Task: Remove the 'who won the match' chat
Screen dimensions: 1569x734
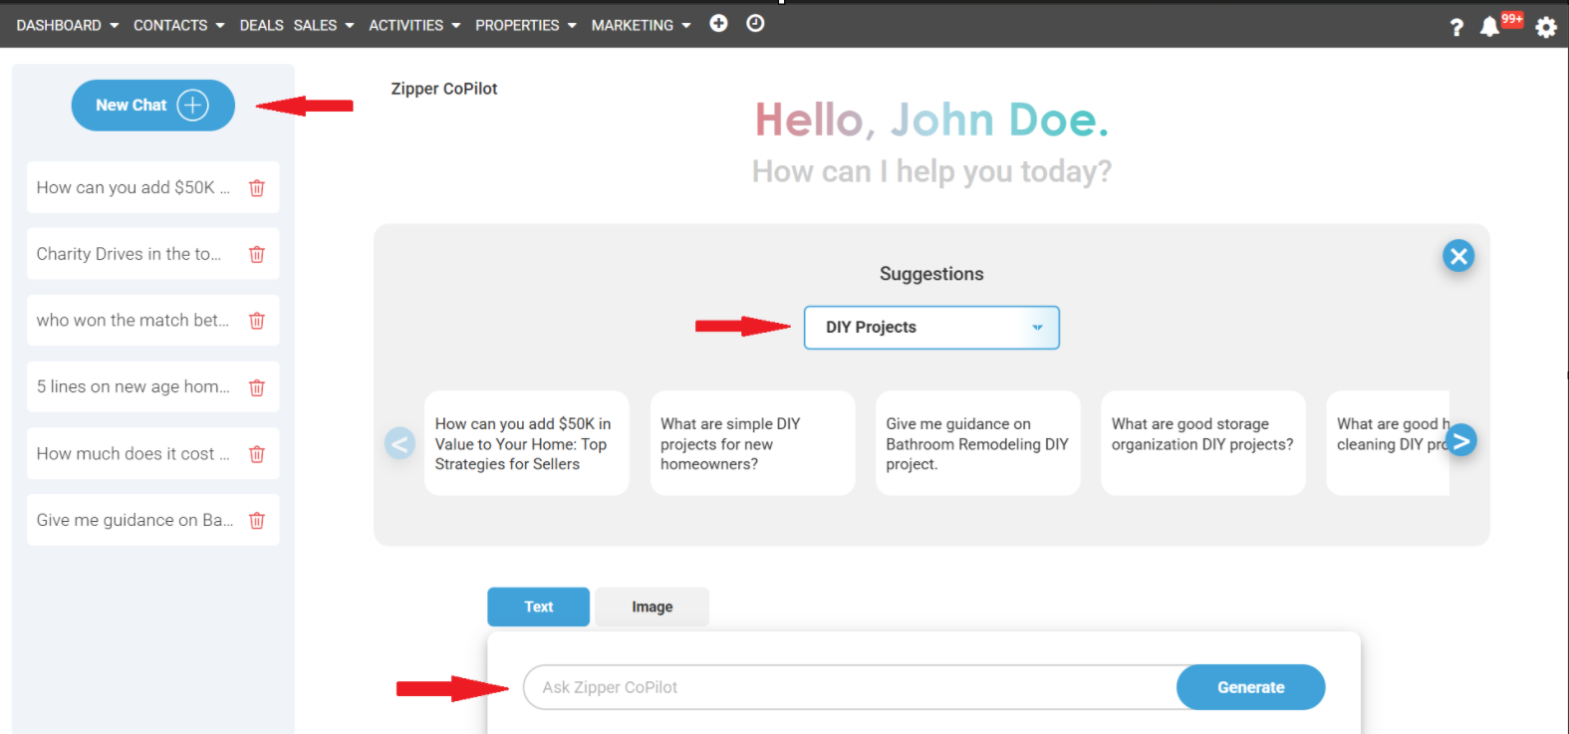Action: 256,321
